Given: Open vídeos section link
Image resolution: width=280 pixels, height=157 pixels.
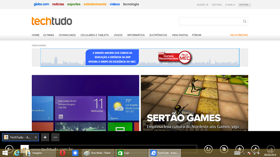Looking at the screenshot, I should [115, 4].
